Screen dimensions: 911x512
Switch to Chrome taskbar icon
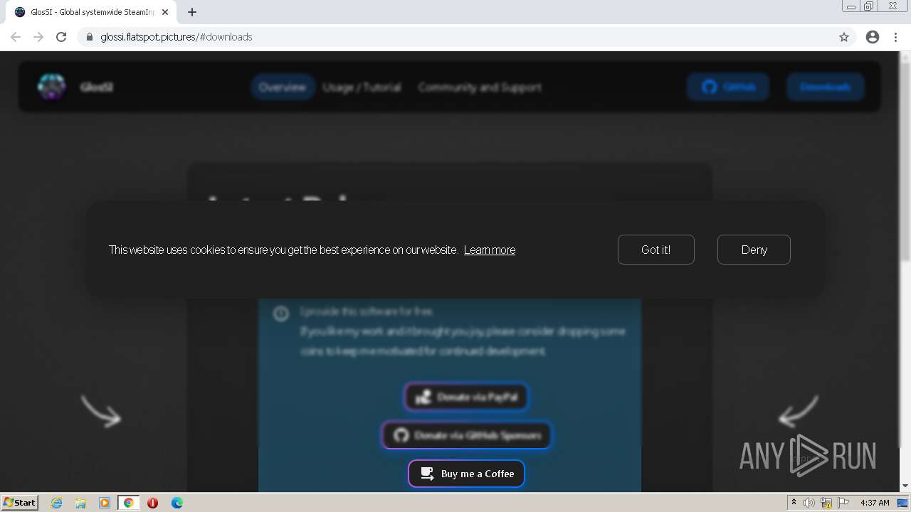click(x=129, y=503)
